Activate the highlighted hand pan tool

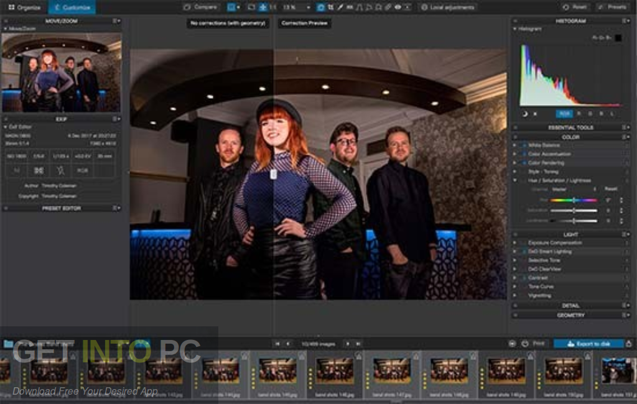click(320, 7)
